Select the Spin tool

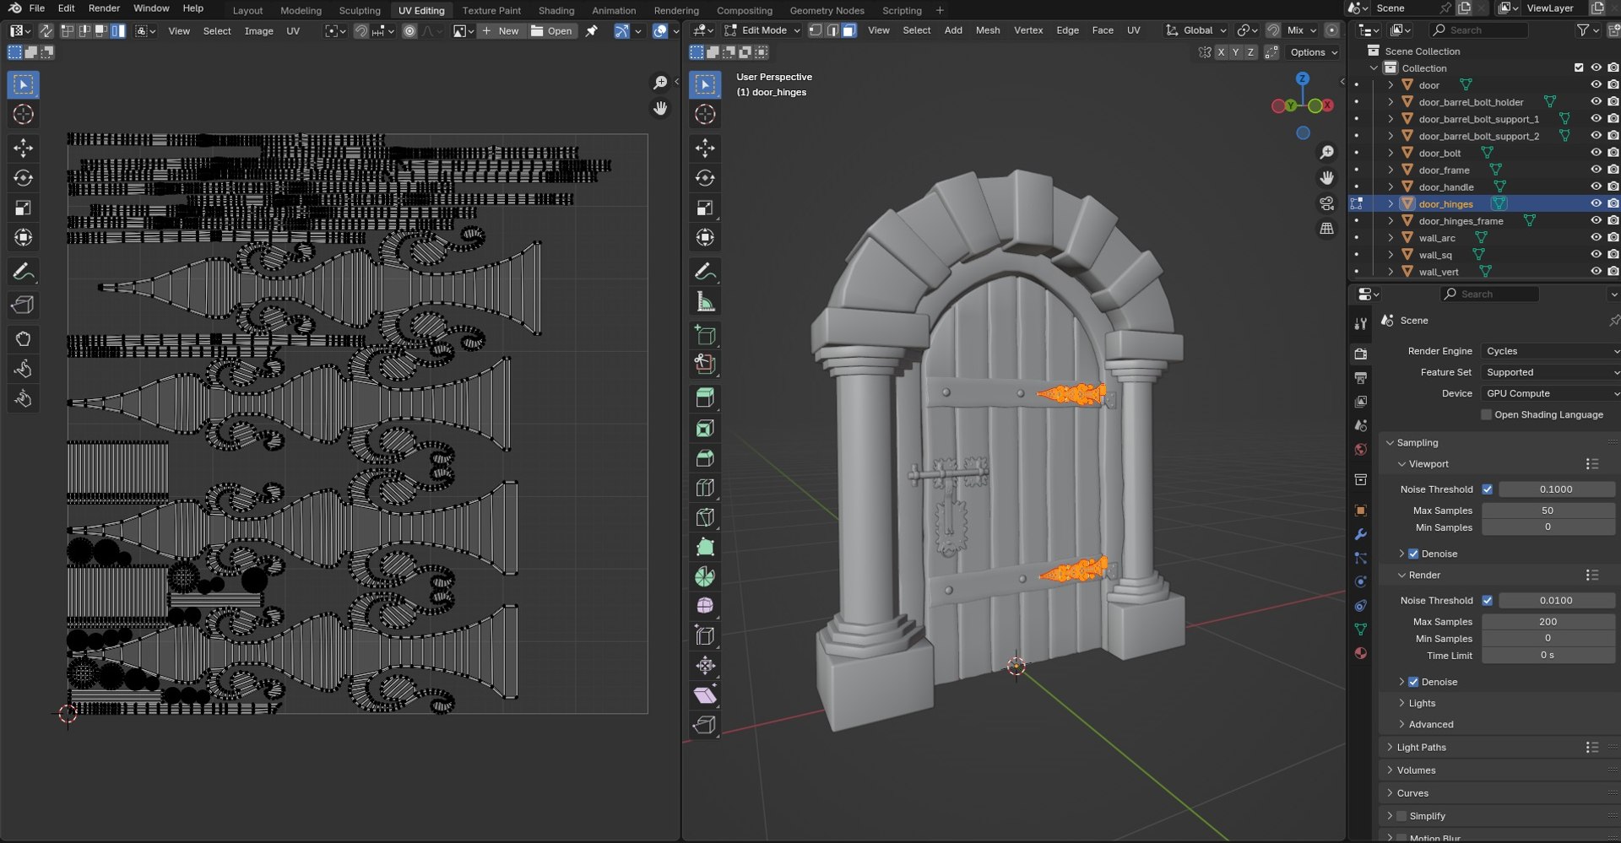click(x=705, y=577)
